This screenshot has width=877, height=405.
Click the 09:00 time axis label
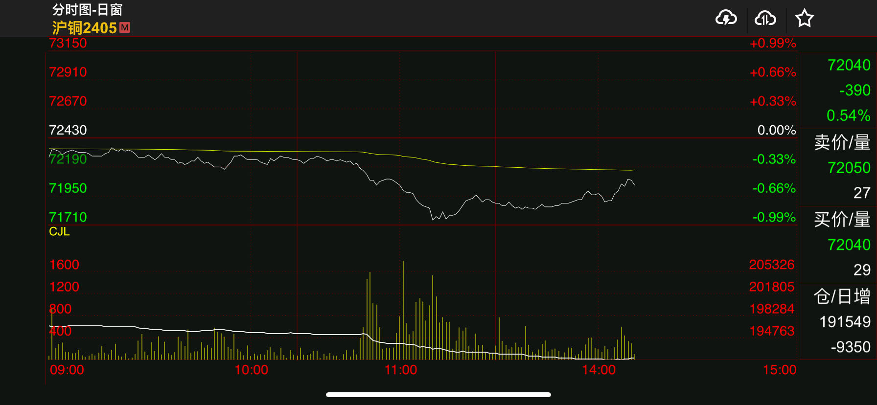coord(67,370)
